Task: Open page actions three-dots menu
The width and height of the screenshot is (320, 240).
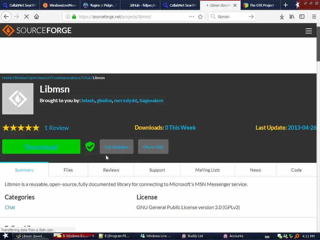Action: click(192, 17)
